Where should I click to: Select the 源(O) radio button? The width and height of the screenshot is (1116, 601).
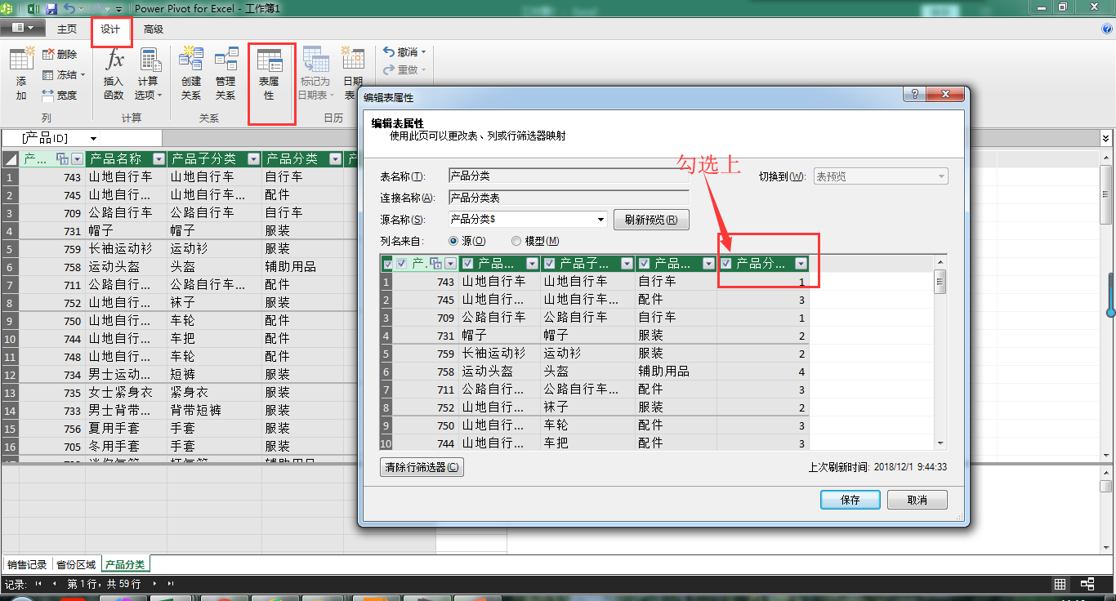click(453, 241)
